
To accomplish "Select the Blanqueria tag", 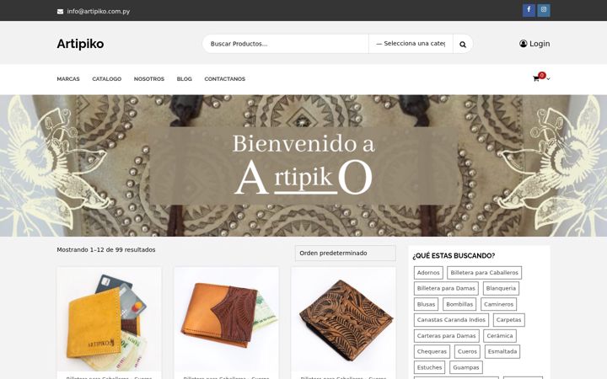I will [x=501, y=289].
